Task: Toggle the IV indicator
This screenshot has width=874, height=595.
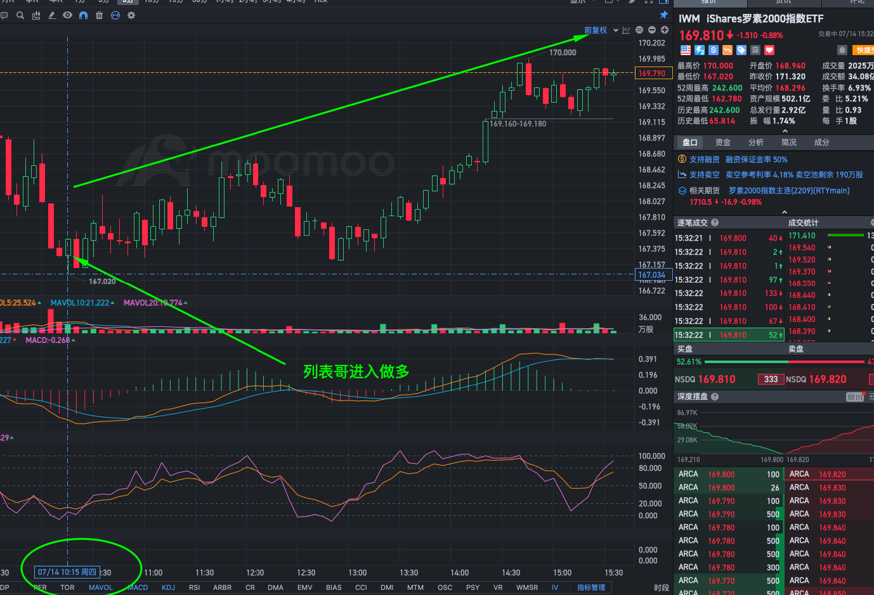Action: (555, 587)
